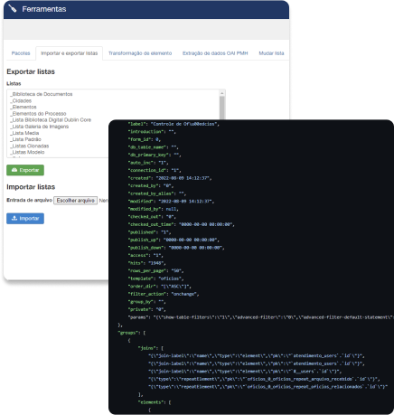Image resolution: width=394 pixels, height=415 pixels.
Task: Click the Exportar button's icon
Action: [x=14, y=170]
